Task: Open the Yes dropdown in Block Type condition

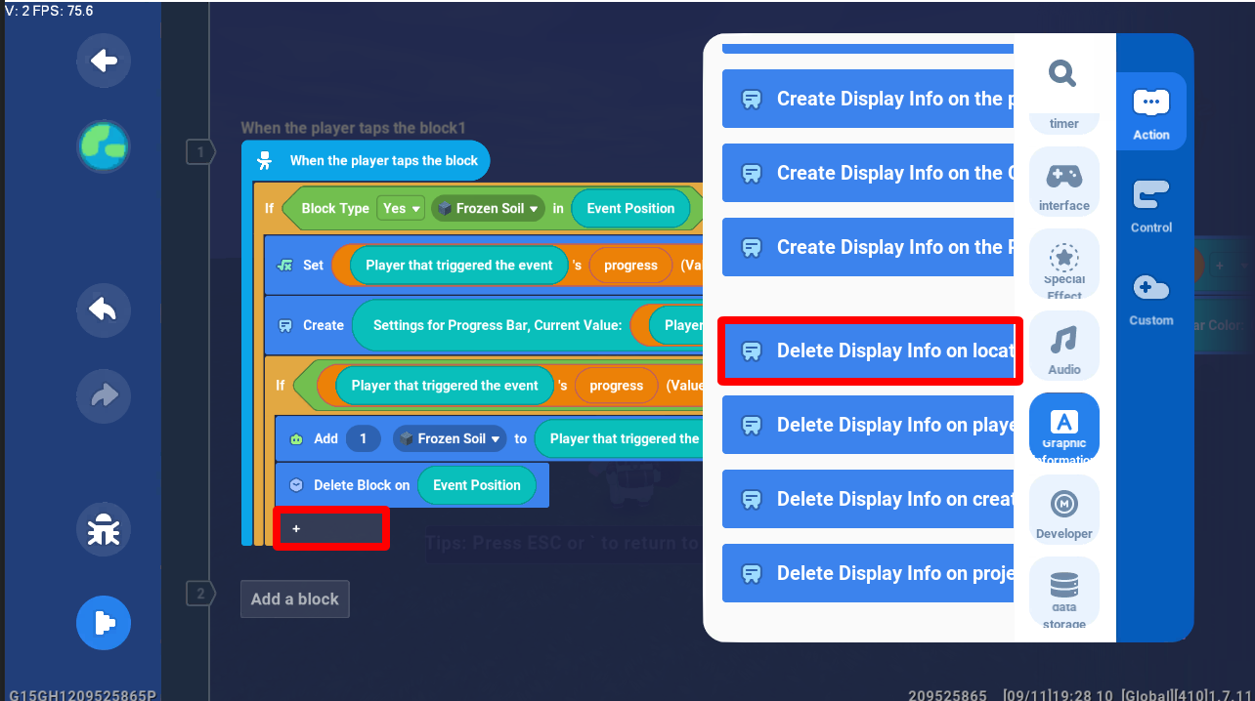Action: click(x=401, y=208)
